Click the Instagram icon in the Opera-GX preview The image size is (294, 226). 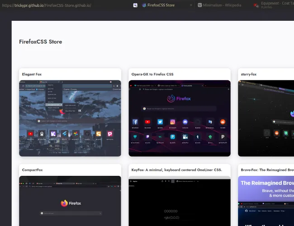tap(172, 122)
